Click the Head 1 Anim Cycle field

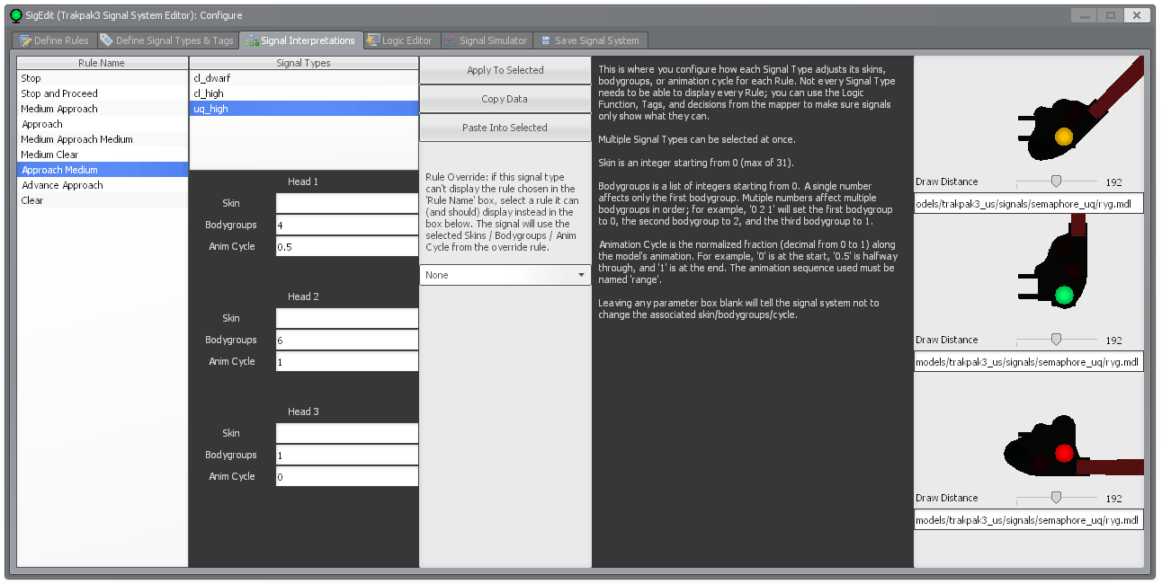point(347,246)
